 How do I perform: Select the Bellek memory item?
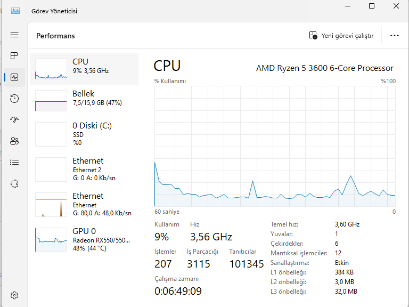coord(84,100)
